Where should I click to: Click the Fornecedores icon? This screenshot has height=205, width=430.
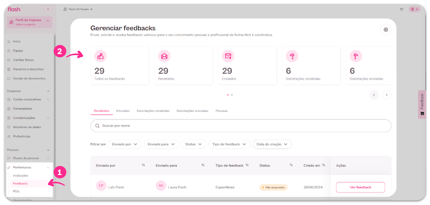tap(9, 108)
